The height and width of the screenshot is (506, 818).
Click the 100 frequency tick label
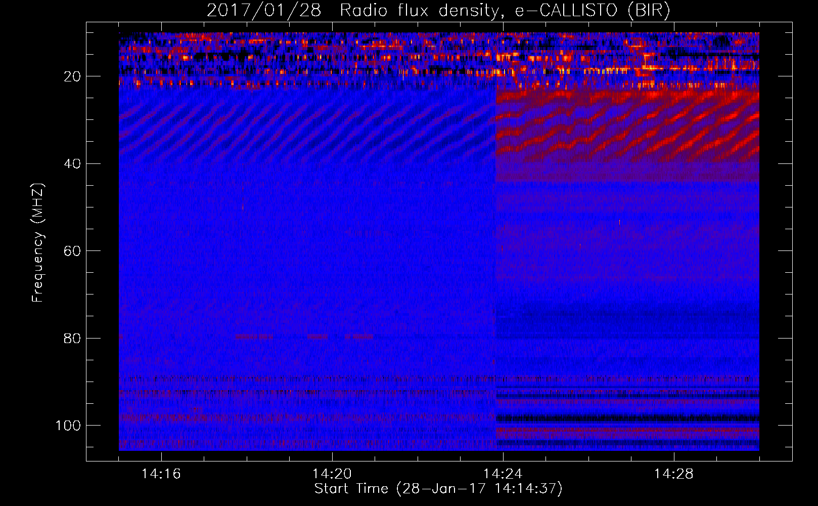68,426
